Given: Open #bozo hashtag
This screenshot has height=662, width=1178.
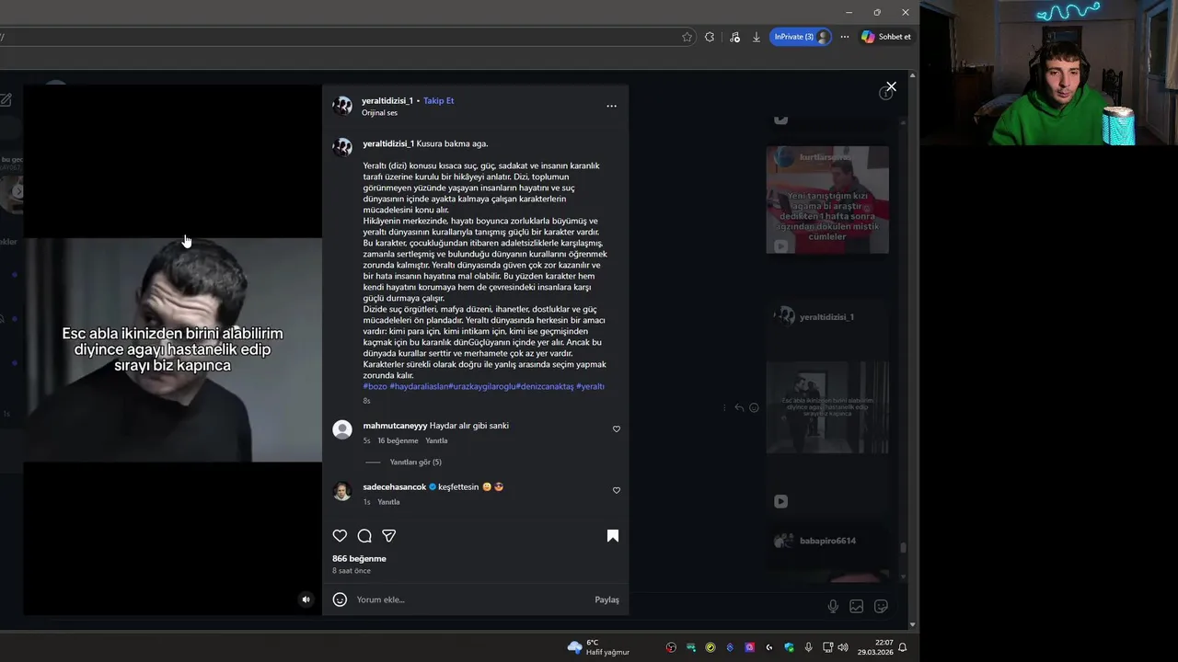Looking at the screenshot, I should pos(375,386).
